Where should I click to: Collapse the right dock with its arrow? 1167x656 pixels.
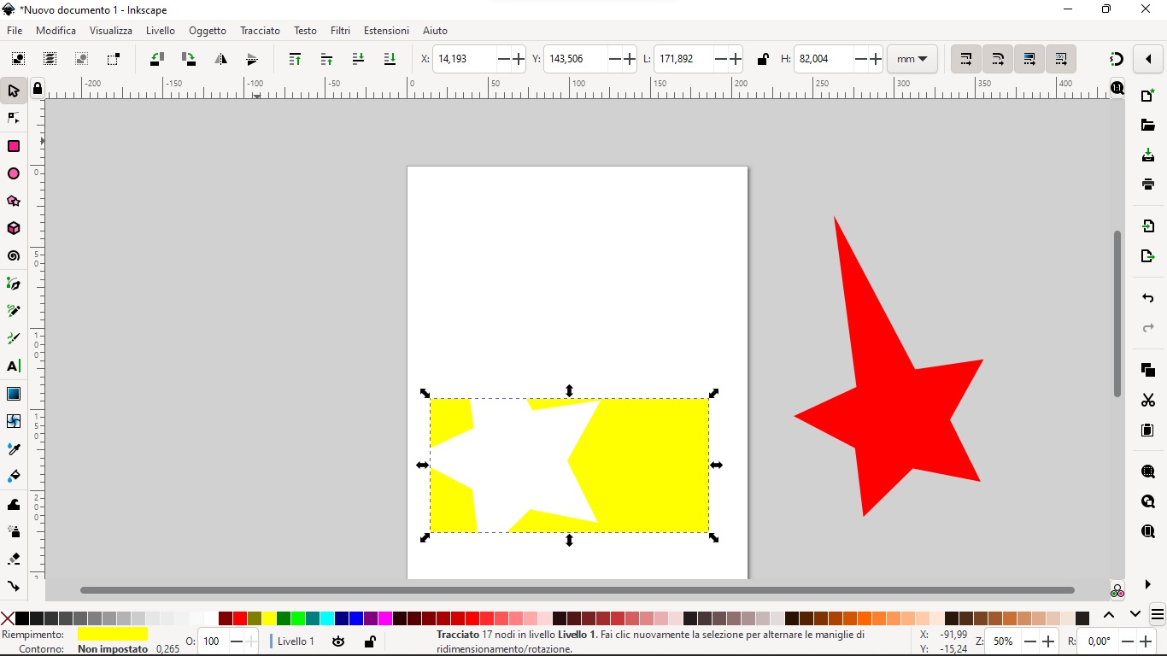pos(1147,59)
